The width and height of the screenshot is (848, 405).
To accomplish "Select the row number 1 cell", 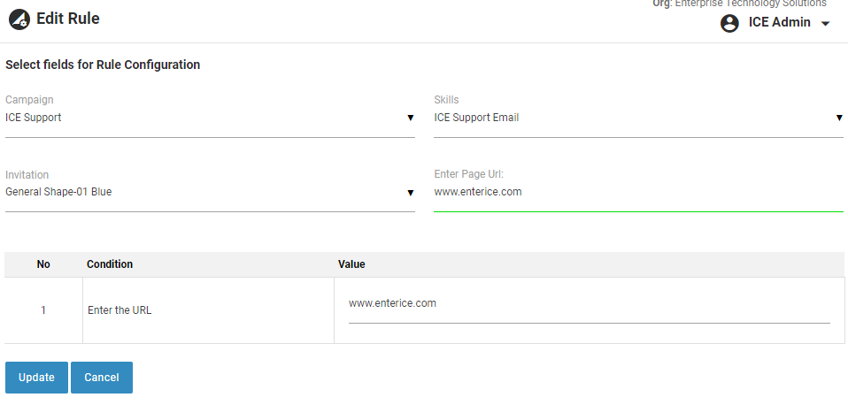I will tap(43, 310).
